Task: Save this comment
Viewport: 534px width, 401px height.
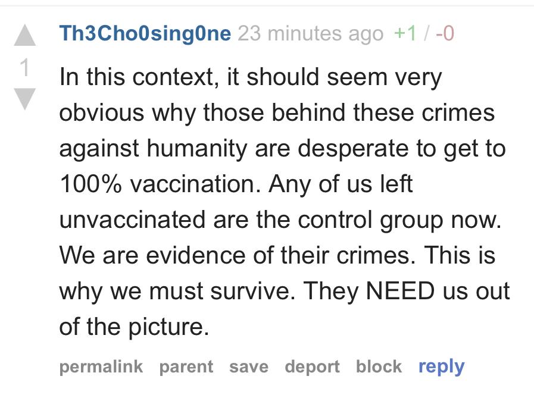Action: coord(249,367)
